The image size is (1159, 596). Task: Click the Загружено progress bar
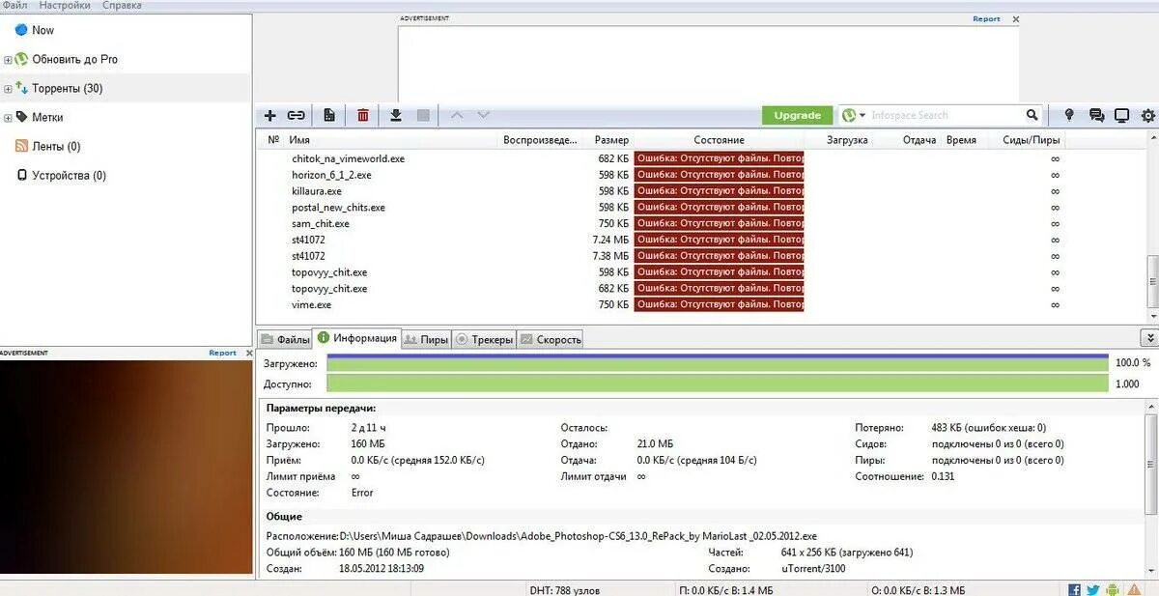coord(718,362)
